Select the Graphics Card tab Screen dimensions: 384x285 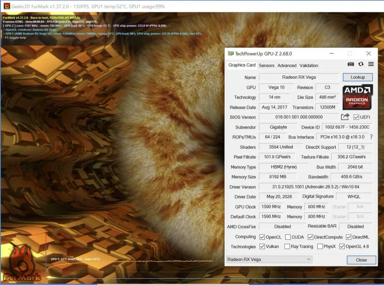click(x=242, y=65)
